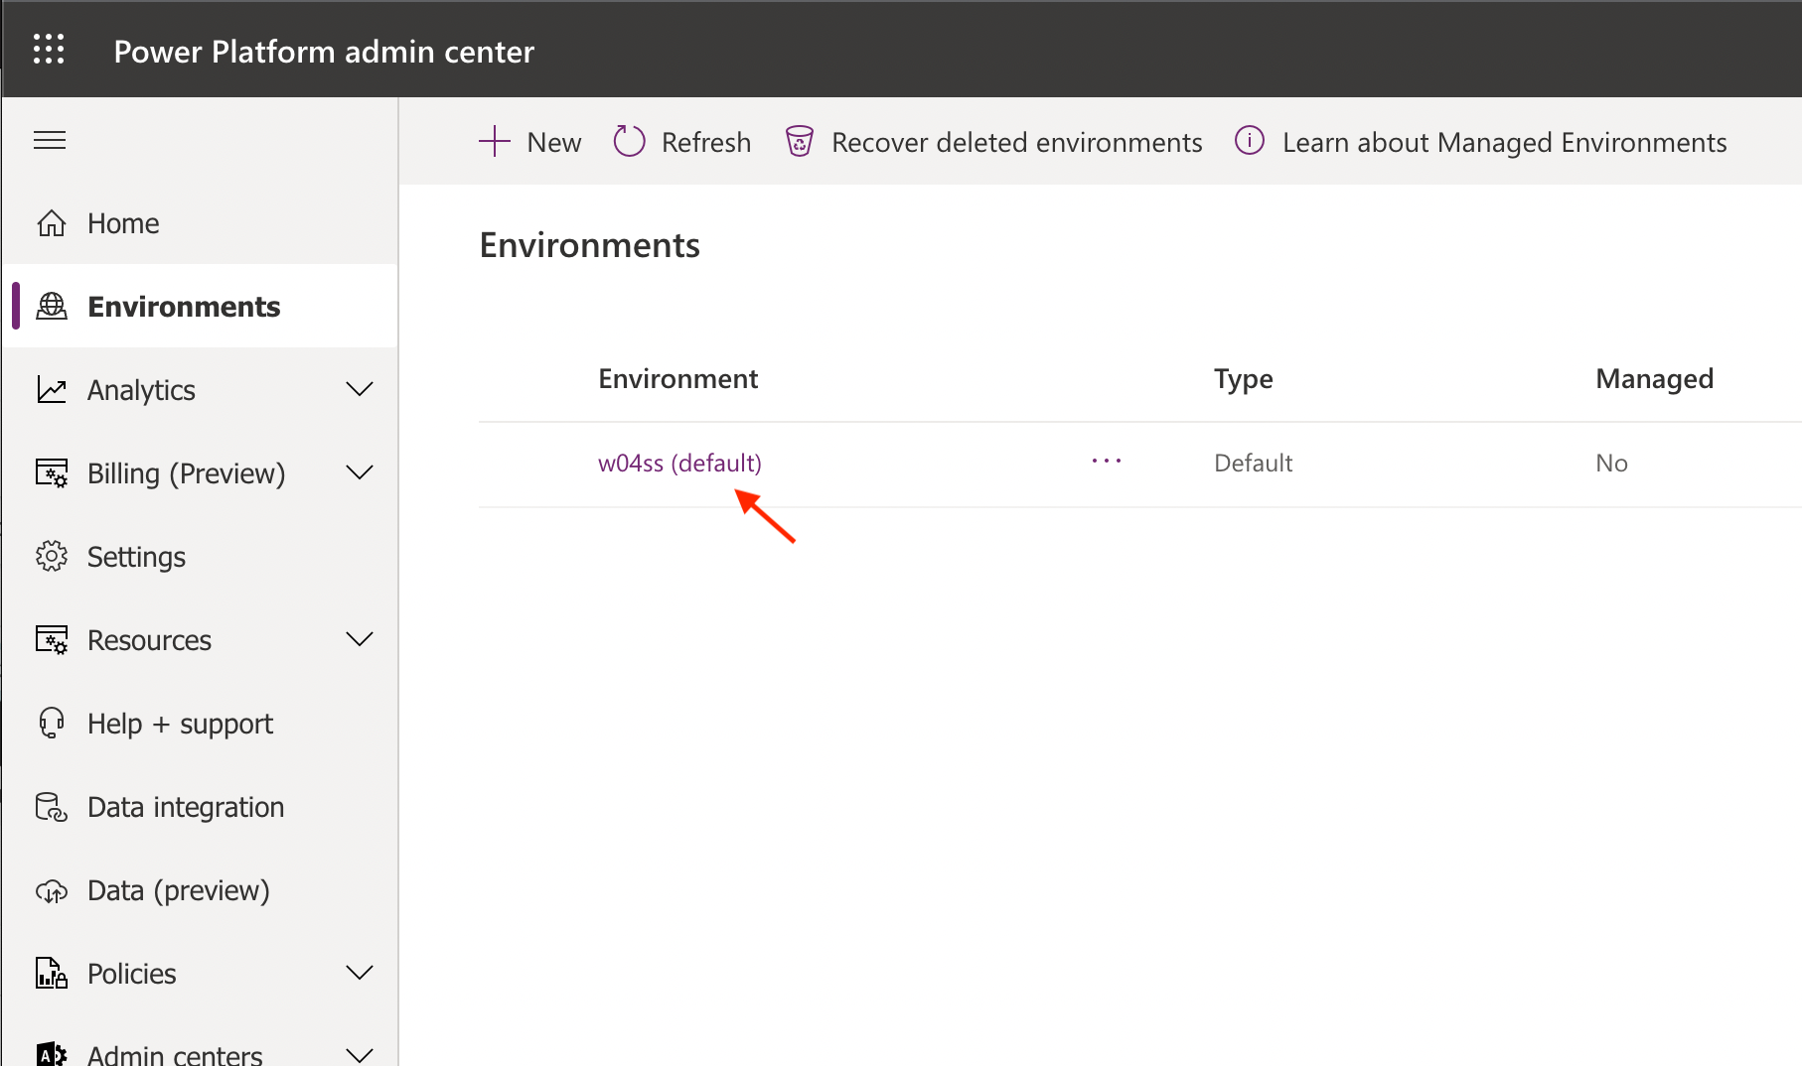Open the Settings navigation item
Viewport: 1802px width, 1066px height.
136,557
